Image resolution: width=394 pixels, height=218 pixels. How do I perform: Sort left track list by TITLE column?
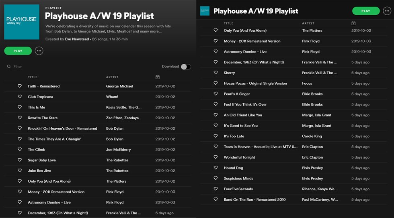(33, 77)
